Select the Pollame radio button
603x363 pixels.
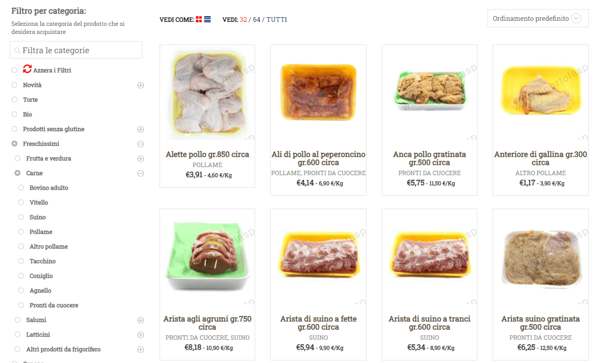coord(21,232)
